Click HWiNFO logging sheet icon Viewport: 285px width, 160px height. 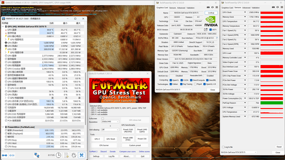[66, 155]
